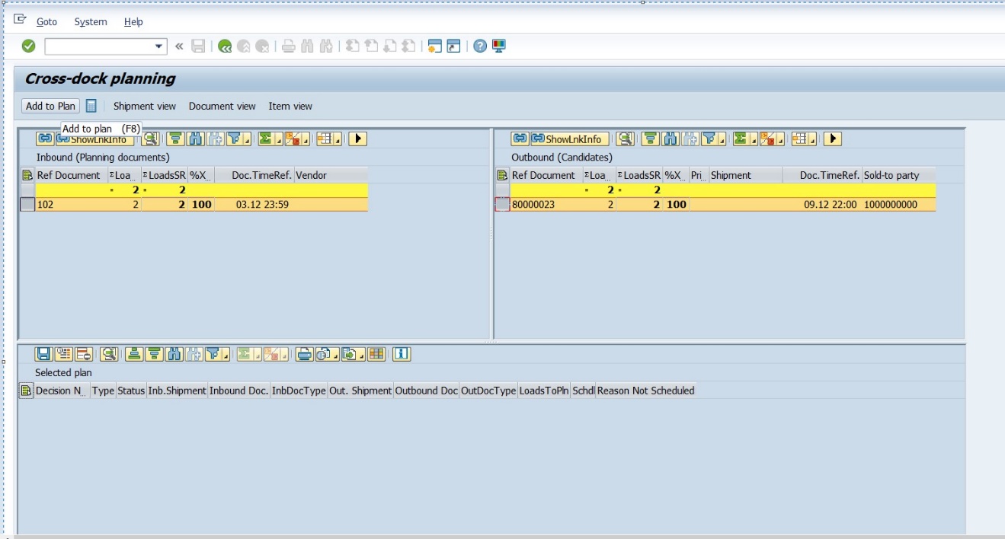Click the Inbound ShowLnkInfo button
The width and height of the screenshot is (1005, 539).
tap(94, 139)
